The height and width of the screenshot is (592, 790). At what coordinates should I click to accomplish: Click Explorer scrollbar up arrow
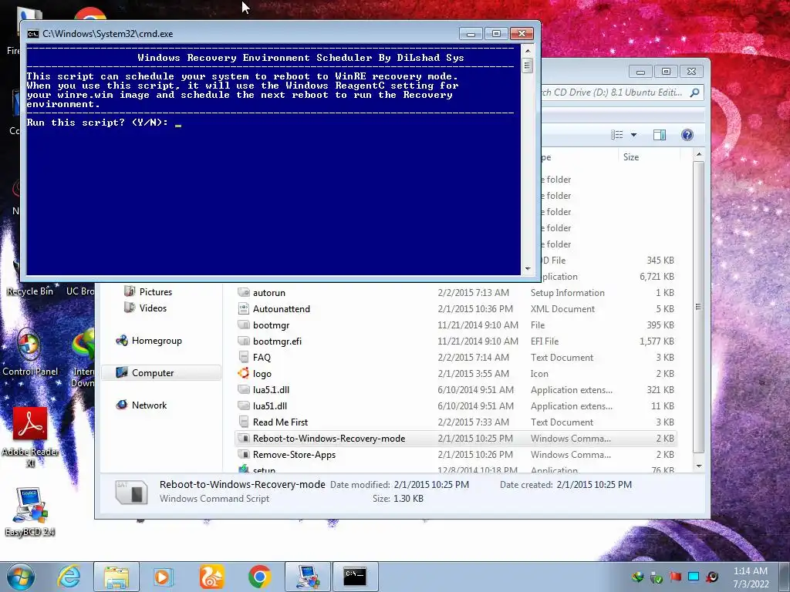[x=699, y=154]
